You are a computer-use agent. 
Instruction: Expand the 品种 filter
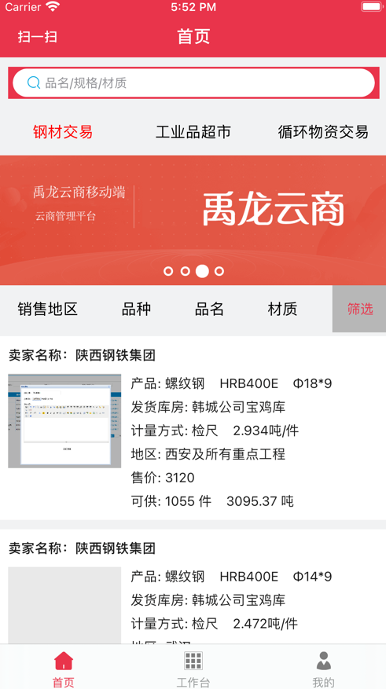point(136,310)
